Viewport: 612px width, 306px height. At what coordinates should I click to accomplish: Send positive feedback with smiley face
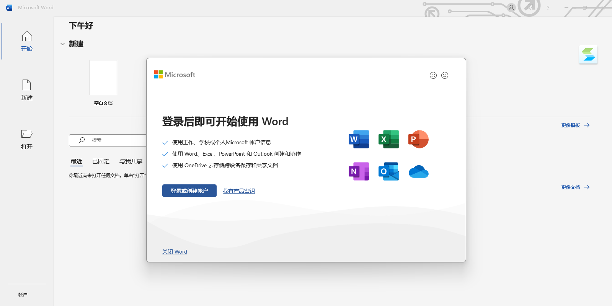433,75
